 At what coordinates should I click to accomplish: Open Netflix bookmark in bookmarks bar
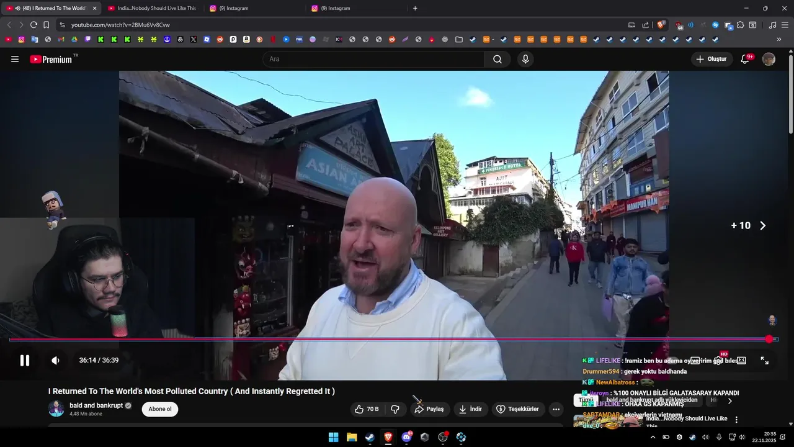273,39
